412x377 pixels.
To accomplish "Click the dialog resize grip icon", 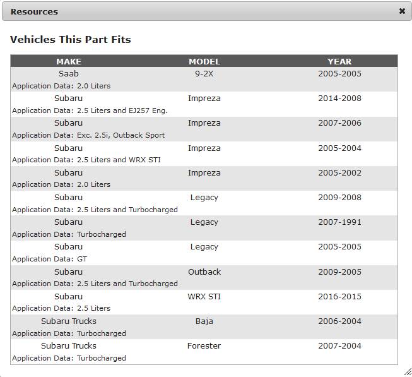I will [408, 372].
